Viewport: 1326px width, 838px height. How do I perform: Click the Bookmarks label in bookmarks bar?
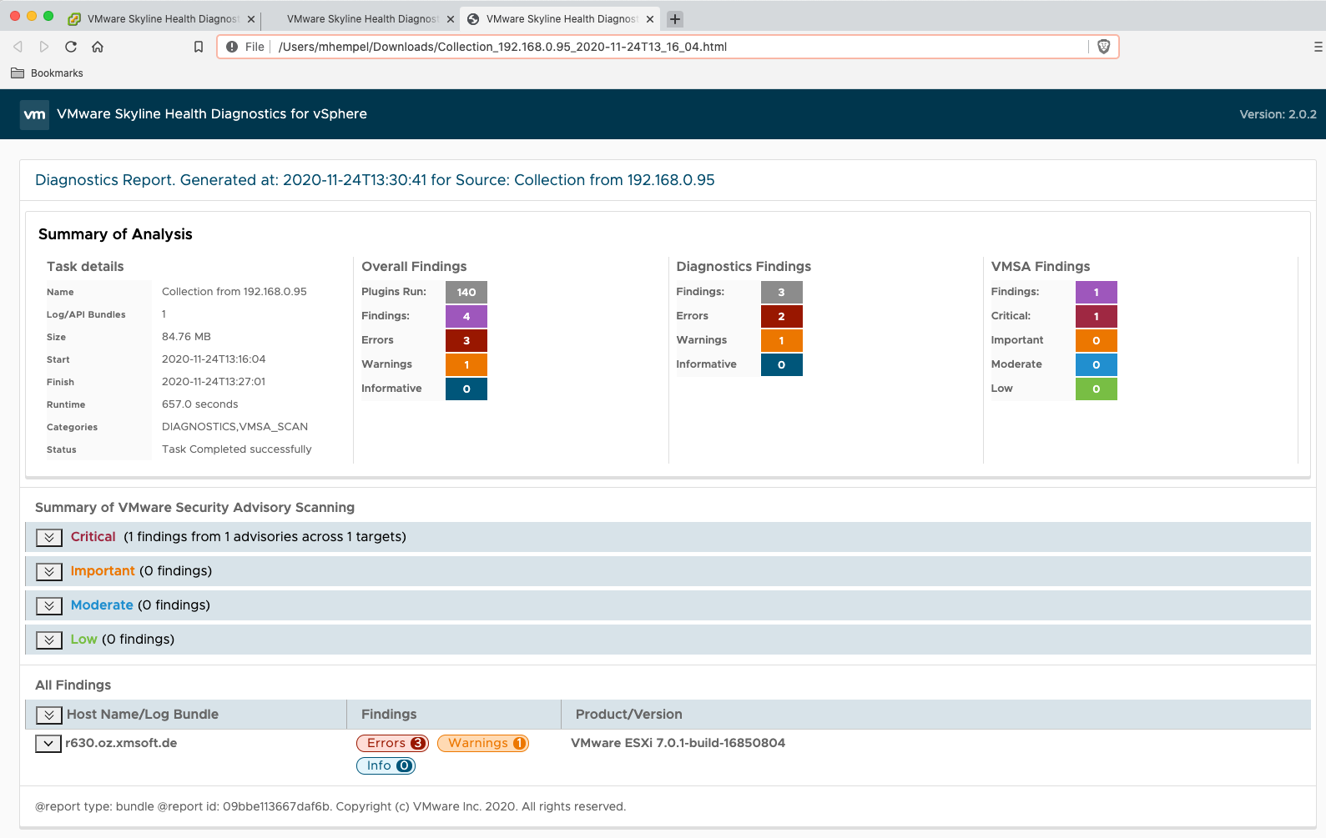[x=57, y=73]
